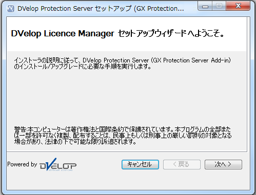Click the last warning line 法律の下で可能な限り
Viewport: 256px width, 195px height.
(75, 142)
